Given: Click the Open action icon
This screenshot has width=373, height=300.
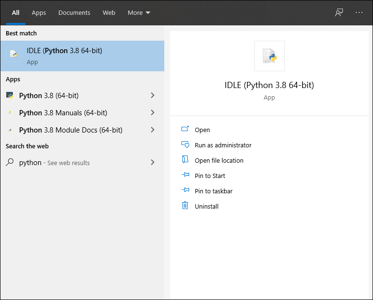Looking at the screenshot, I should point(185,129).
